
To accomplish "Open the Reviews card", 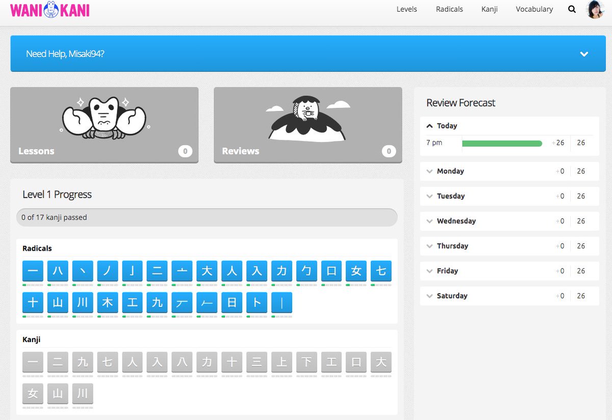I will [x=308, y=125].
